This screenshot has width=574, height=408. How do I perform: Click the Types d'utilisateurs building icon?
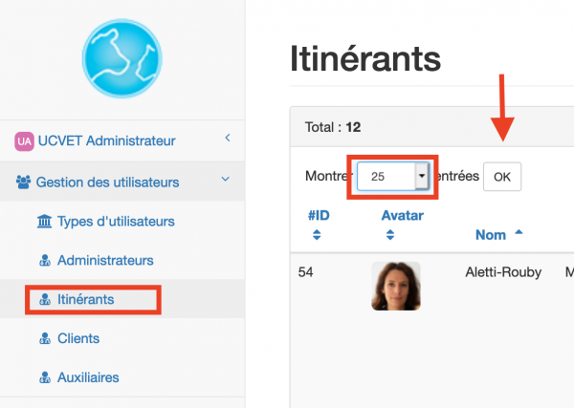coord(44,222)
